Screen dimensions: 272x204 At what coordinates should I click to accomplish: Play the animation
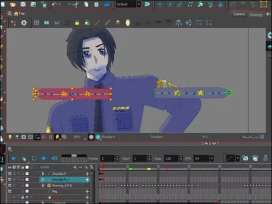point(14,158)
